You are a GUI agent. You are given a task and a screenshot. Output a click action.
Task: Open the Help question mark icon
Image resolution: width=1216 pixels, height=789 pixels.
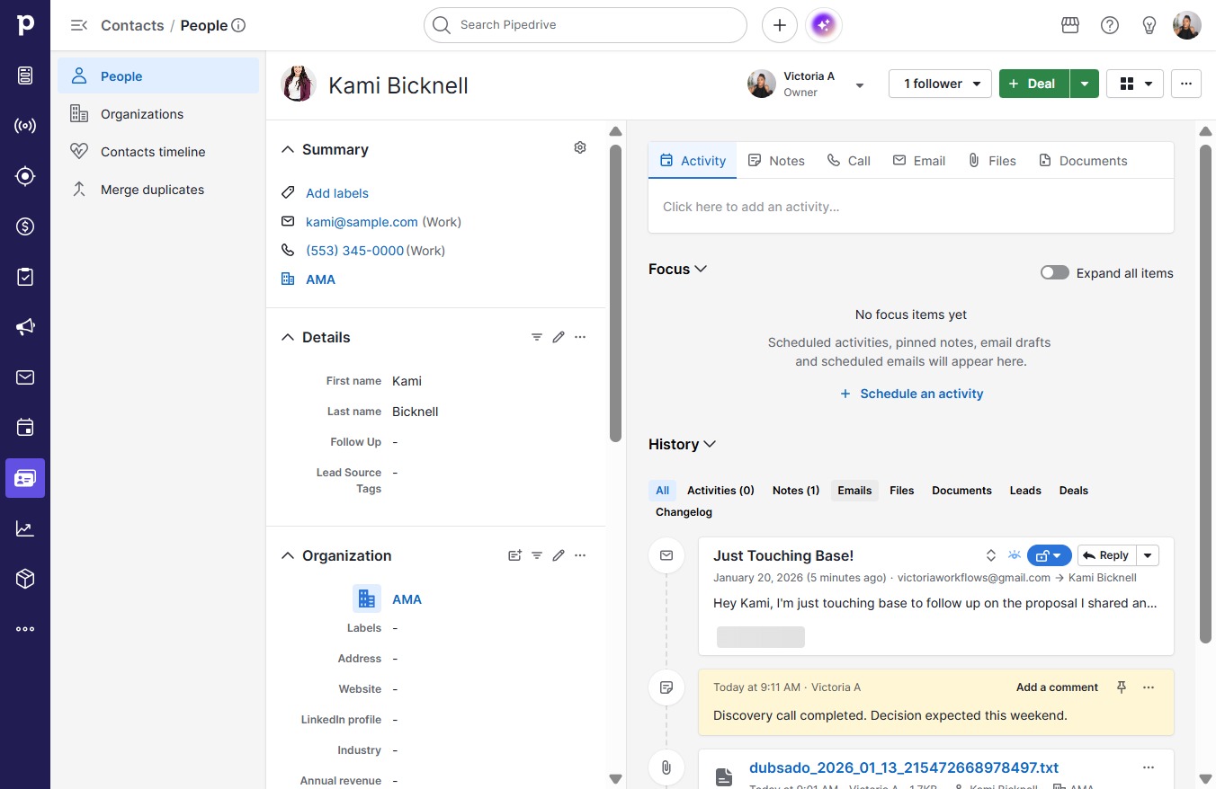1110,25
